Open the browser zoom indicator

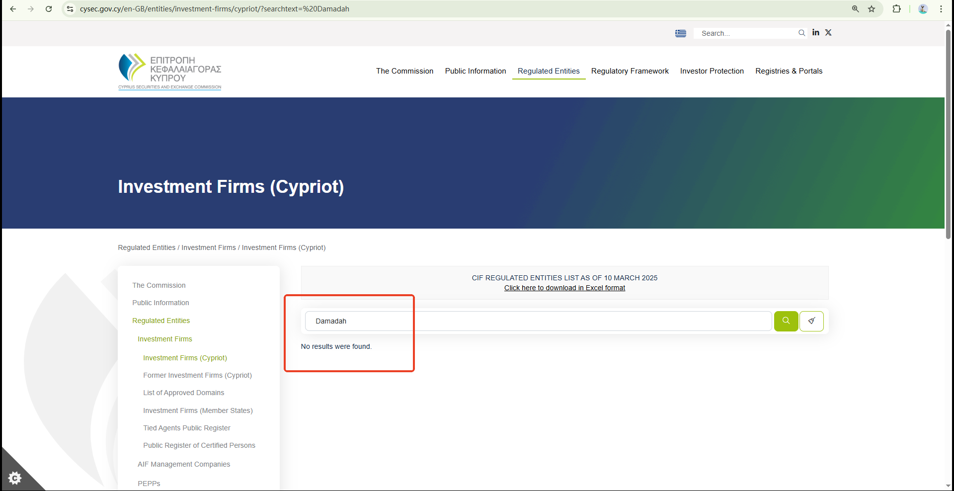(x=855, y=9)
